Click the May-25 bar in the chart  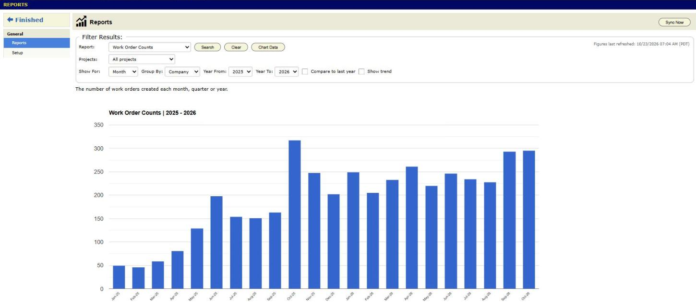click(197, 259)
